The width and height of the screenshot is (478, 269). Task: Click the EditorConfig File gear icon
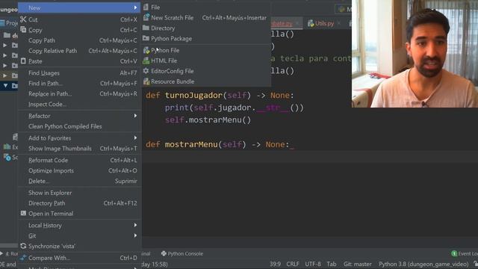[x=146, y=71]
